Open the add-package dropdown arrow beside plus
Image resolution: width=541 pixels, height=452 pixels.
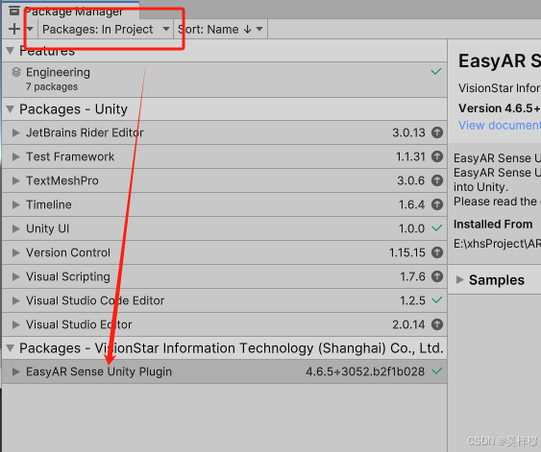30,29
